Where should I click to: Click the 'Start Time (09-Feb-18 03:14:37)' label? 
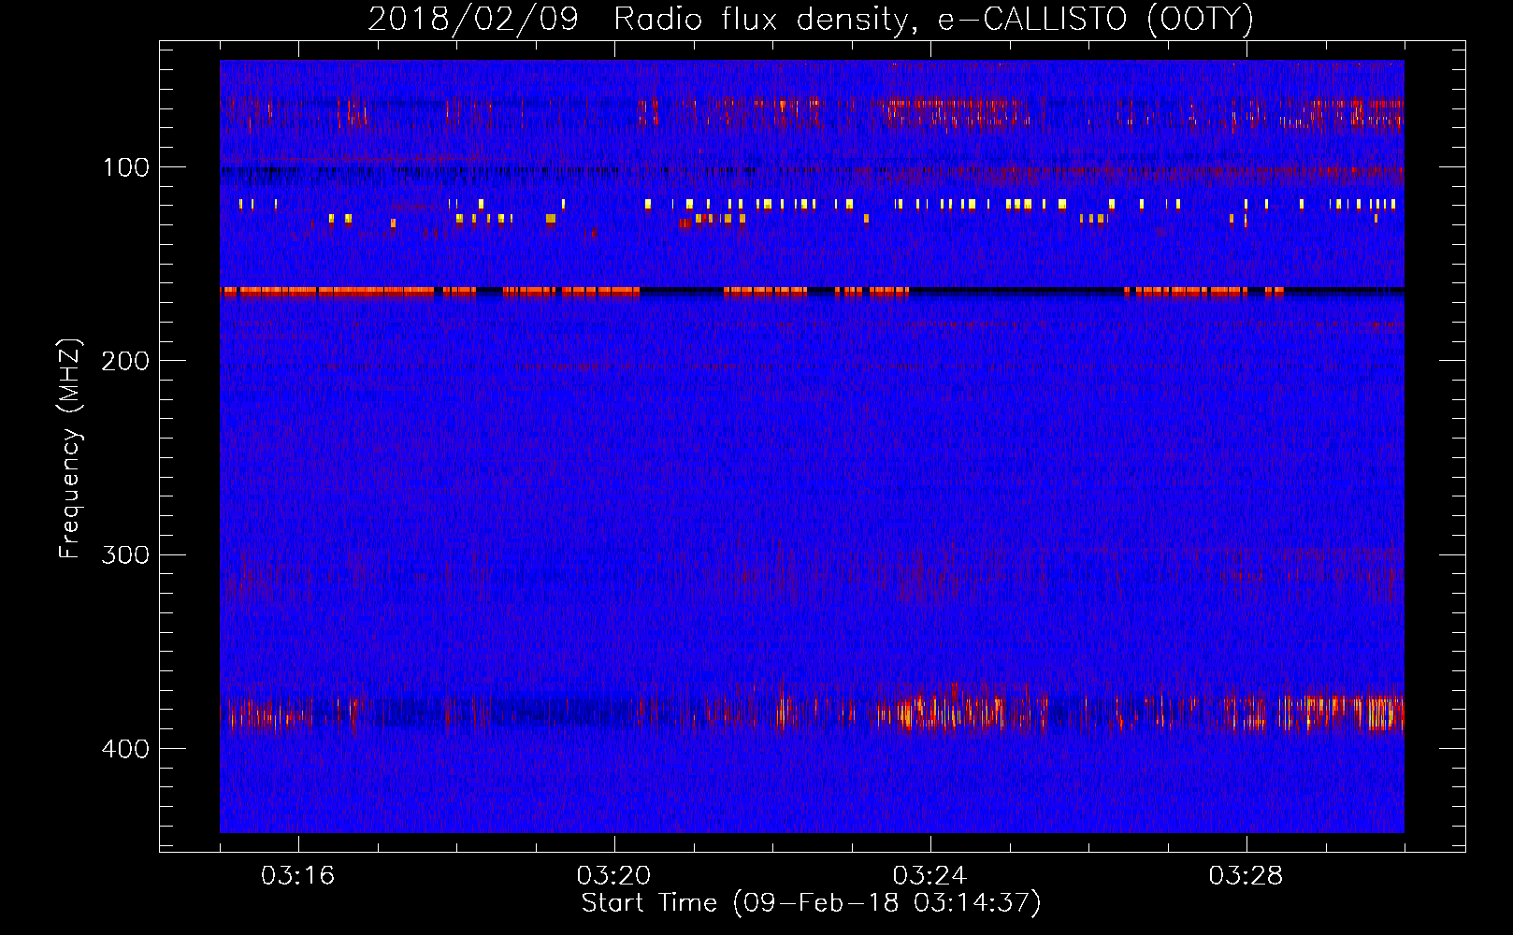tap(812, 903)
